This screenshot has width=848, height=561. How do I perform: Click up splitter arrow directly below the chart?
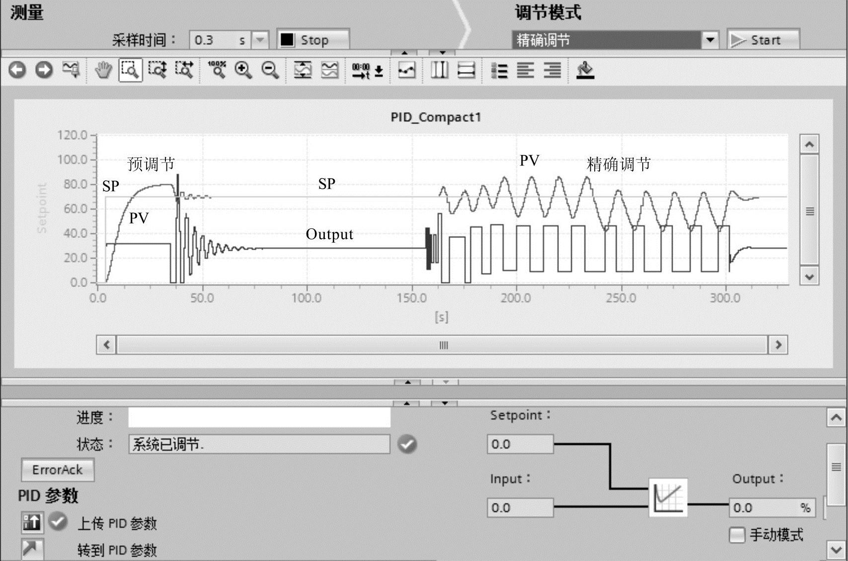pos(407,382)
